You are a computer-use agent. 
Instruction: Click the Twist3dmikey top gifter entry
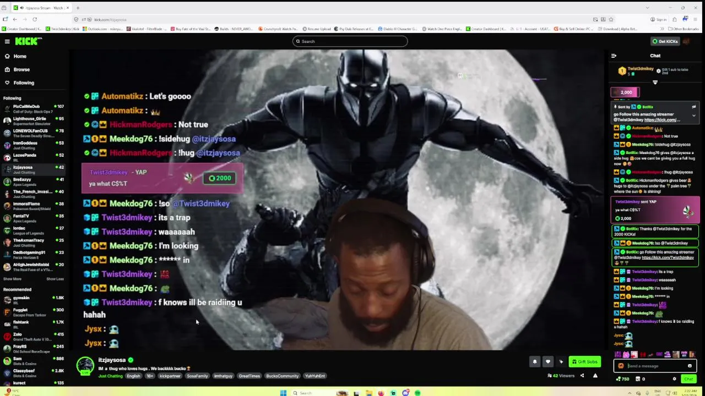pos(636,71)
